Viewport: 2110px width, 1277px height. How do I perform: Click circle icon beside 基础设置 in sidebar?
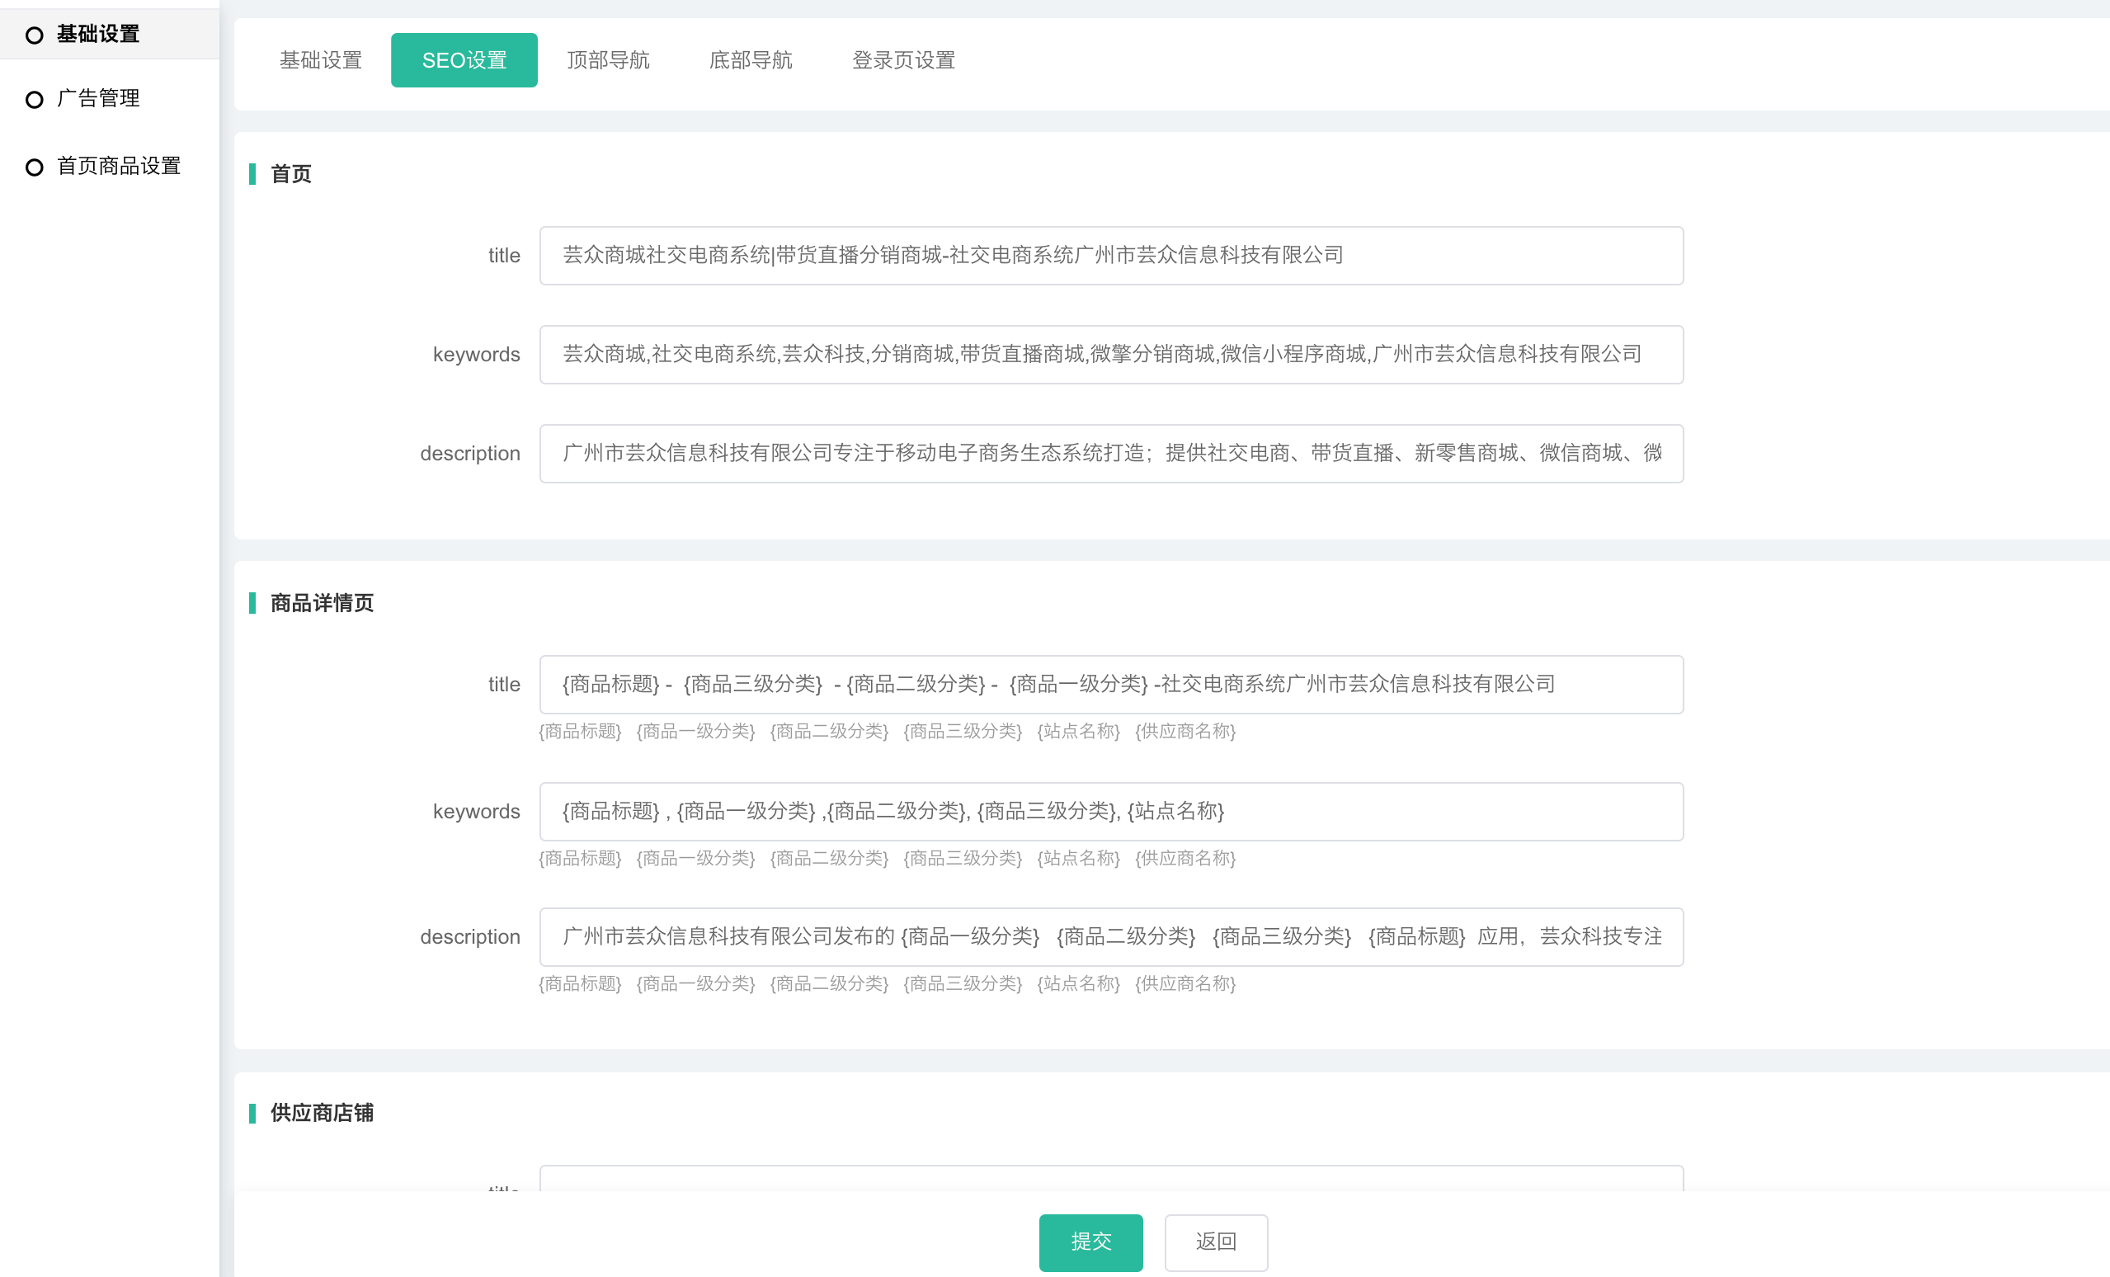pyautogui.click(x=35, y=35)
